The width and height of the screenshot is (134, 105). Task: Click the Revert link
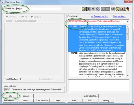[x=9, y=21]
